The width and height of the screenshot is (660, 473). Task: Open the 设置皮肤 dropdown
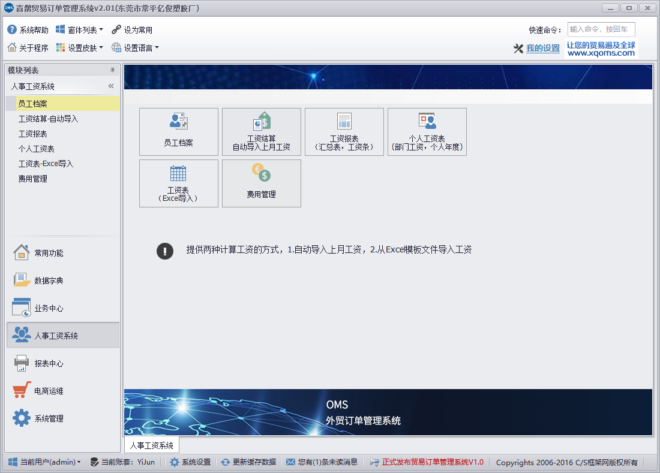pos(80,47)
